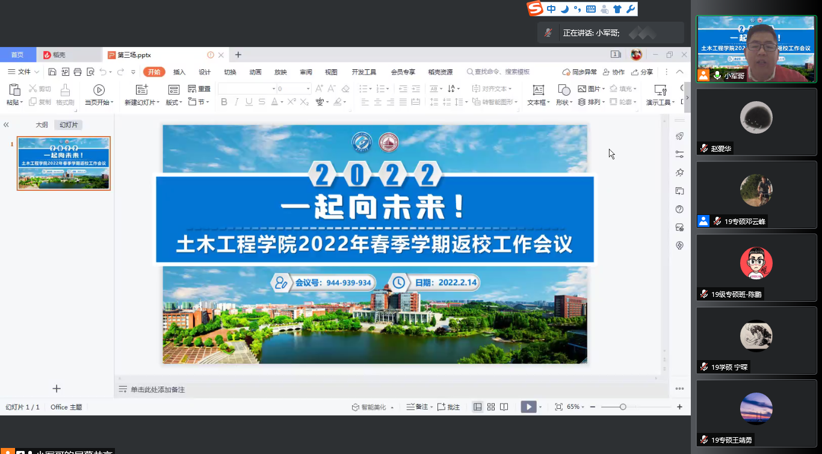
Task: Open slide sorter view in status bar
Action: (491, 407)
